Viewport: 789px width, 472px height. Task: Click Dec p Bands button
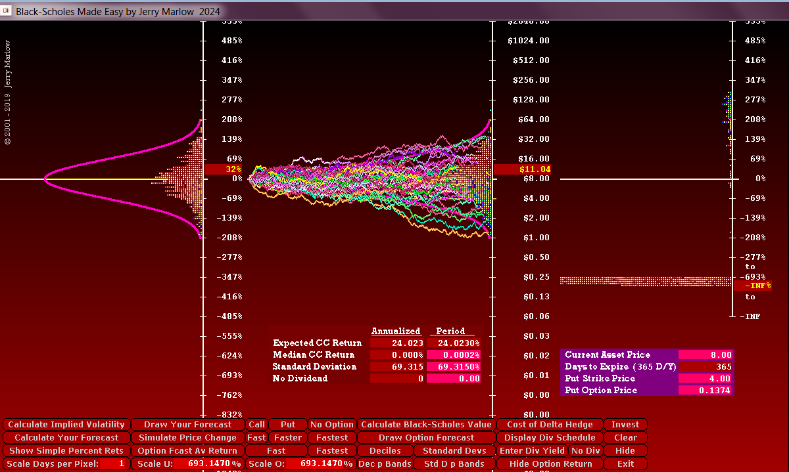(385, 464)
